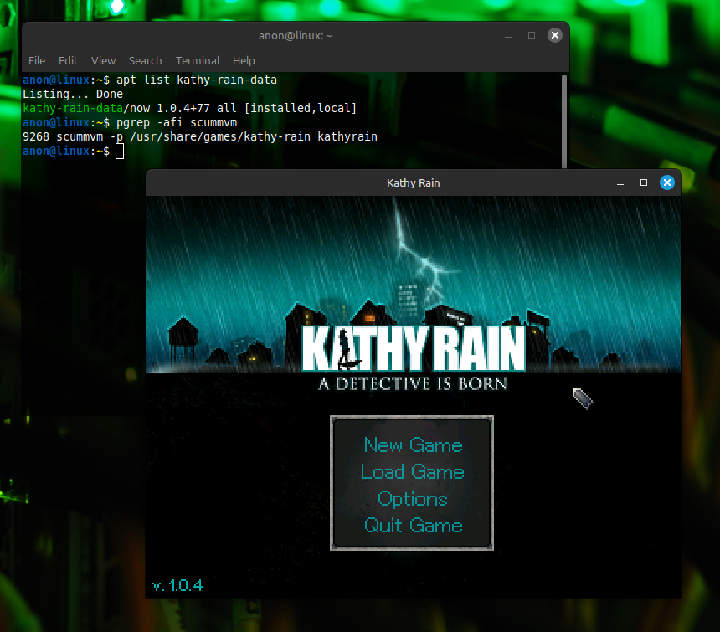Maximize the terminal window

coord(532,35)
